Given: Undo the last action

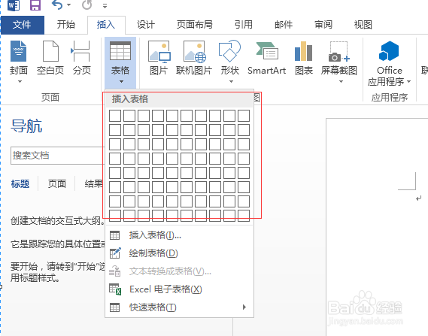Looking at the screenshot, I should click(x=57, y=5).
